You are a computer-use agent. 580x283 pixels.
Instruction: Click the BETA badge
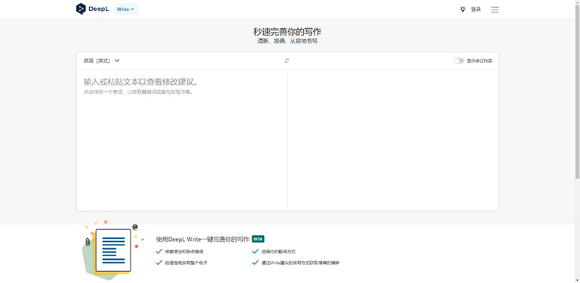click(x=258, y=239)
